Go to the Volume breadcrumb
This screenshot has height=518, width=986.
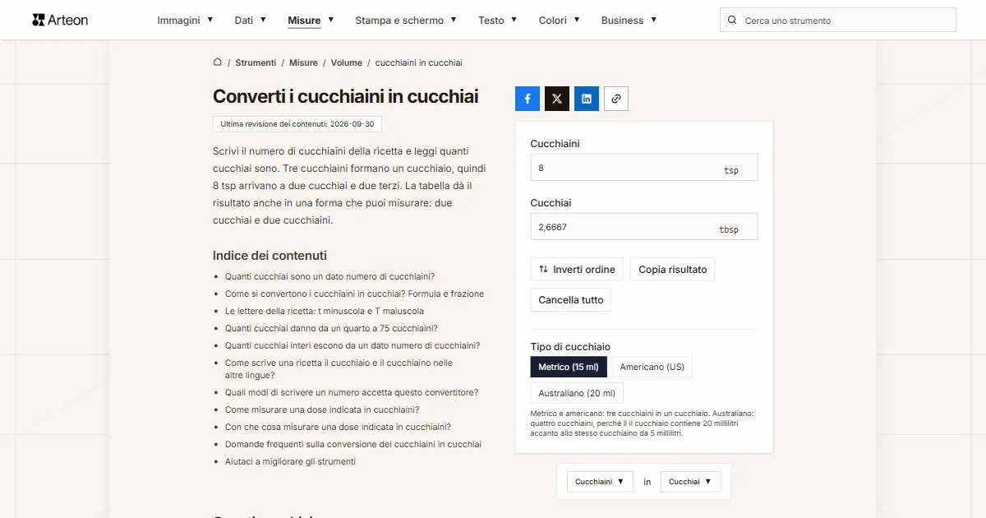click(347, 62)
